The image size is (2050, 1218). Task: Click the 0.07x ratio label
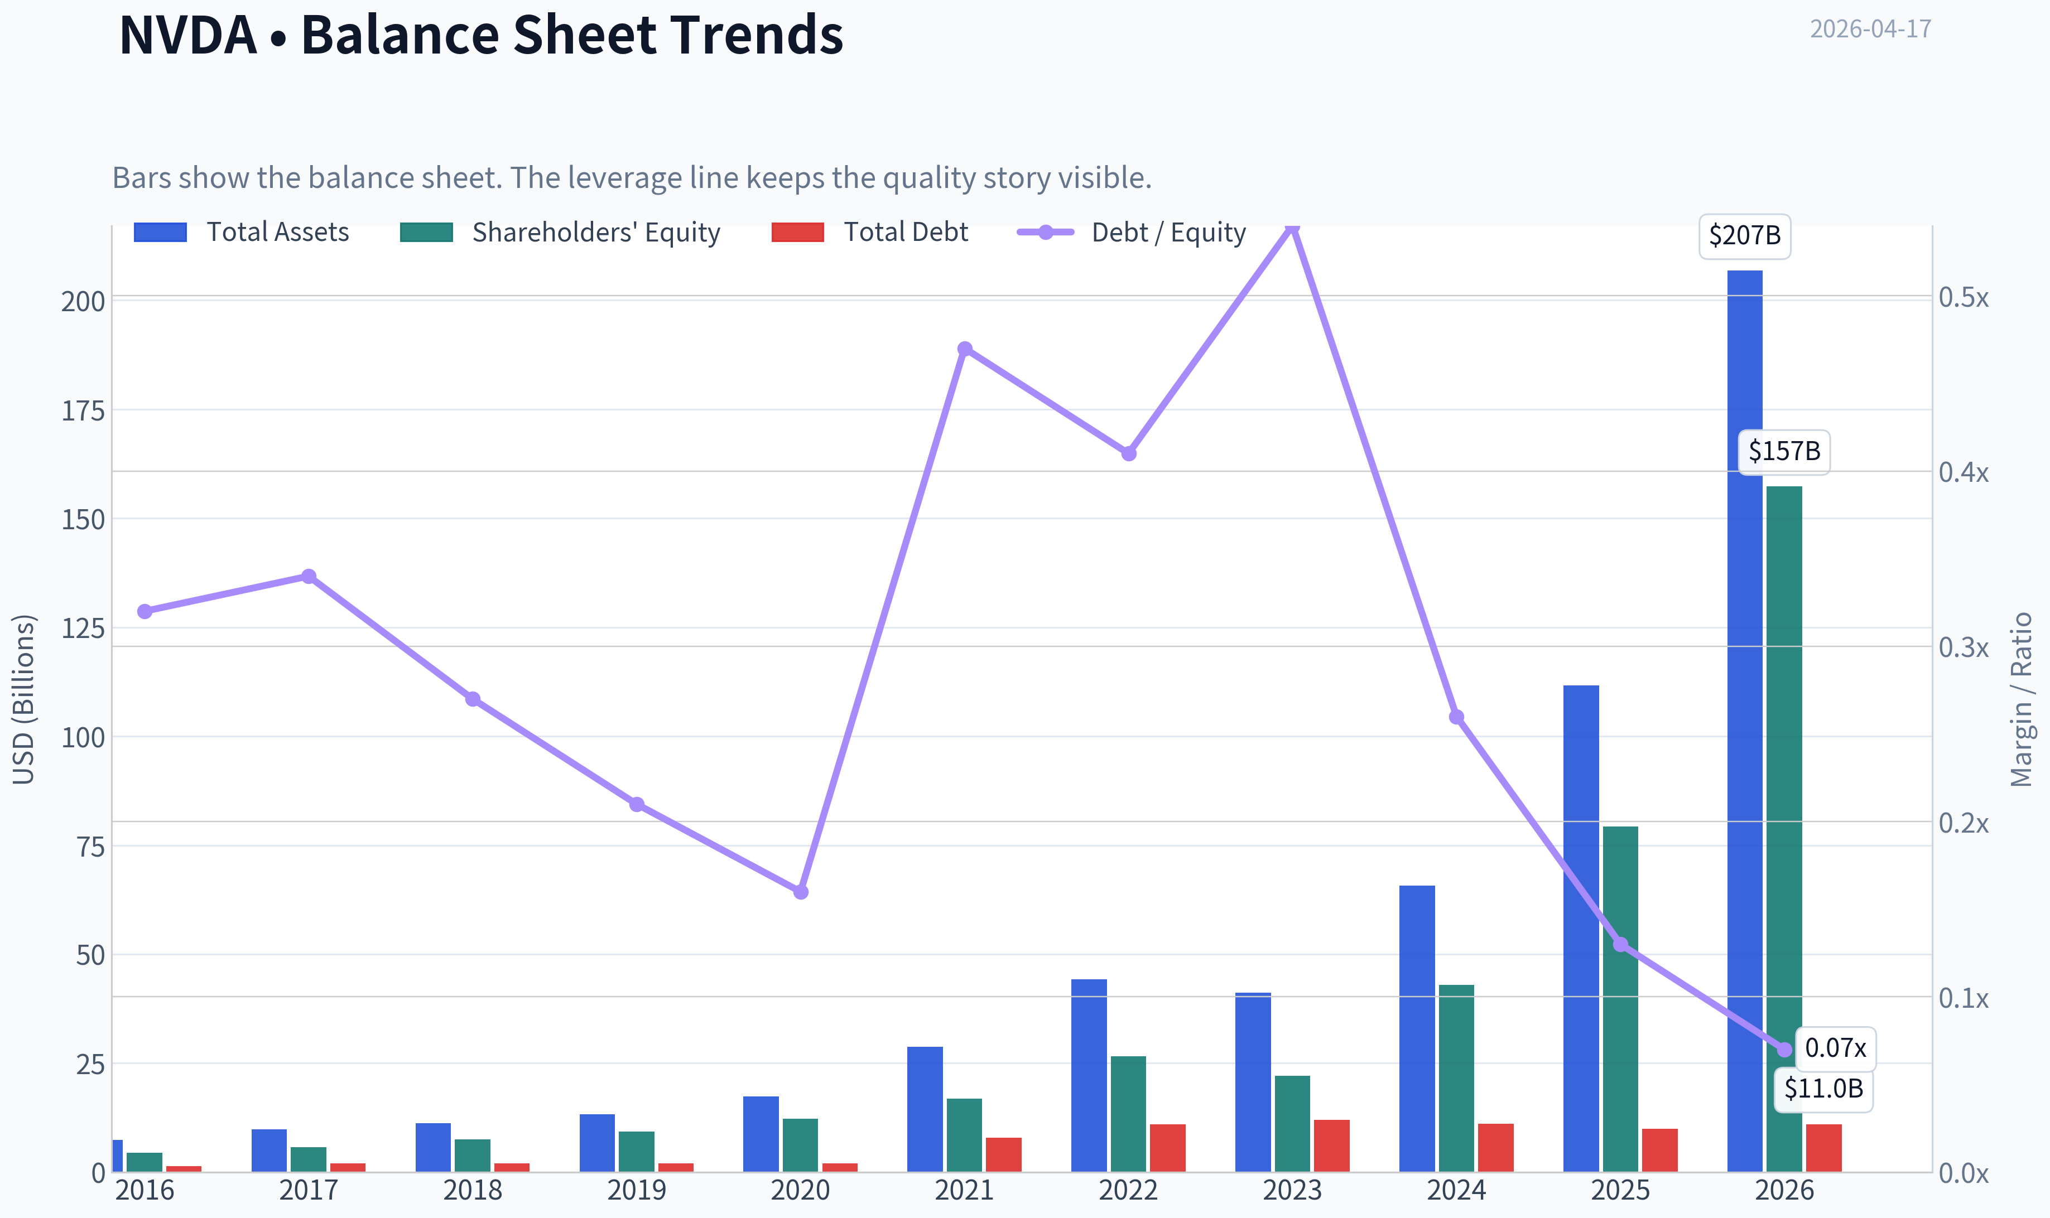(1836, 1048)
